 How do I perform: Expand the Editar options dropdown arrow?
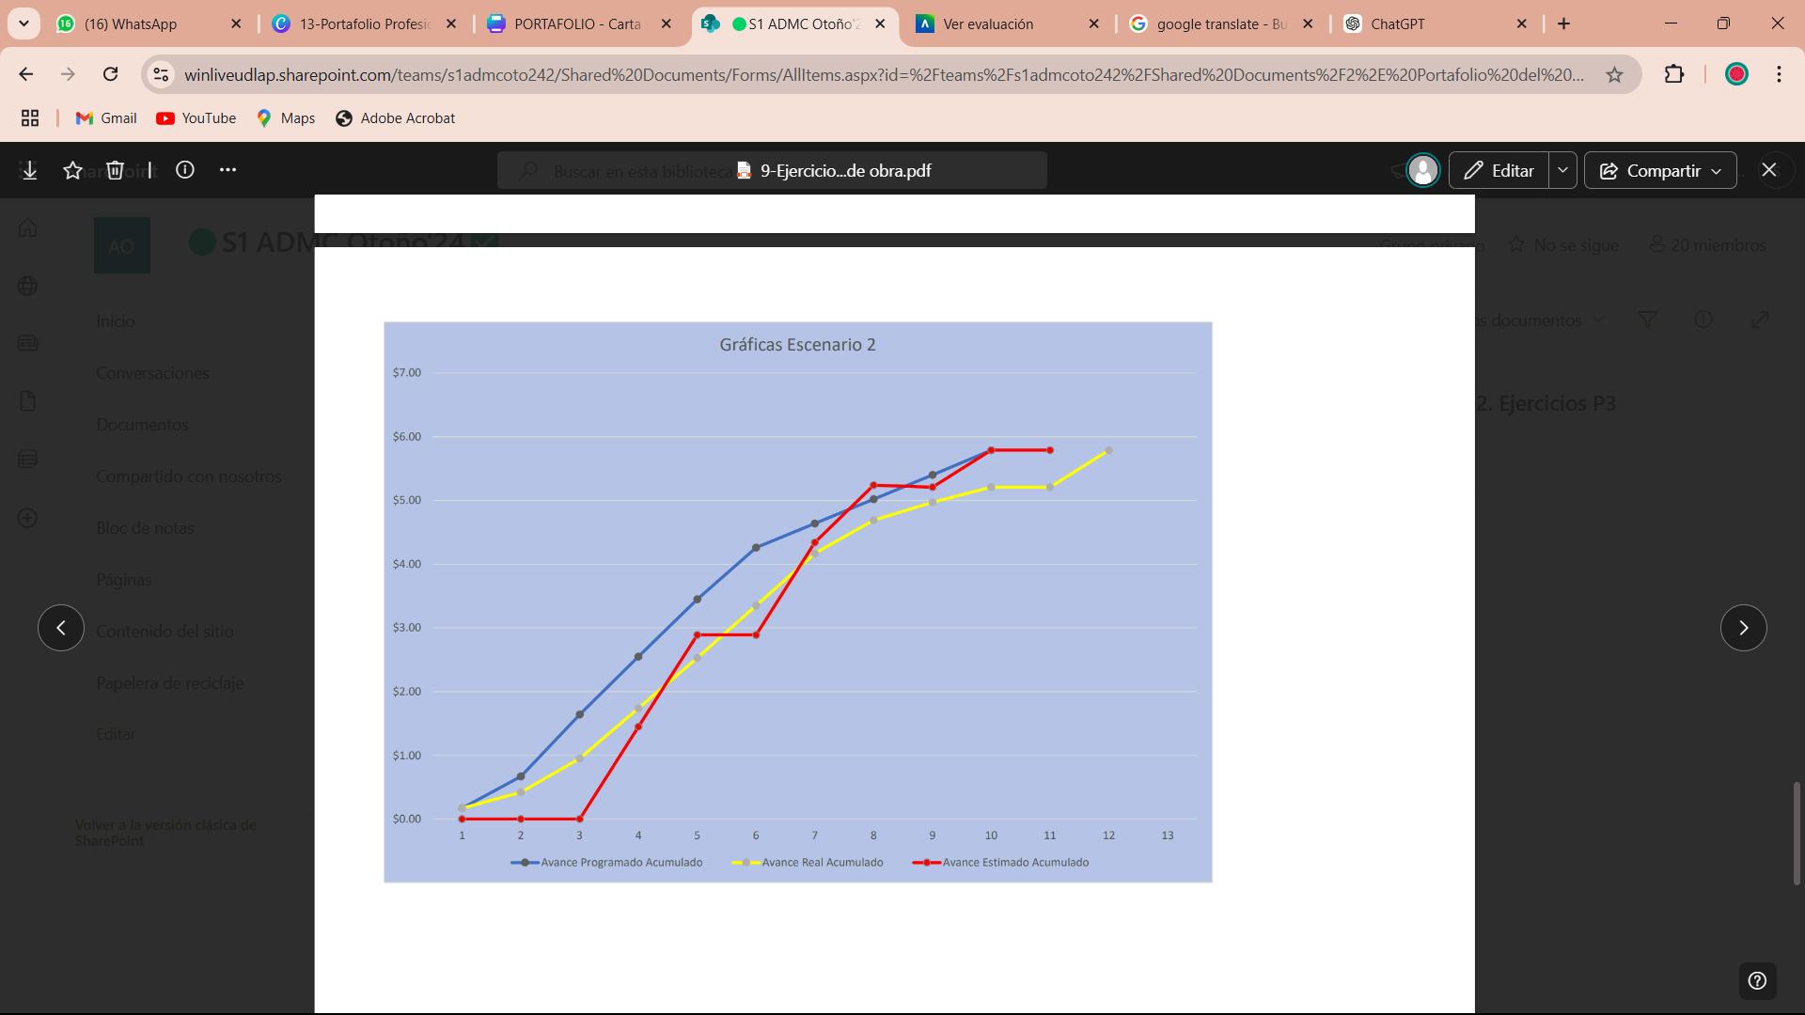(1562, 170)
